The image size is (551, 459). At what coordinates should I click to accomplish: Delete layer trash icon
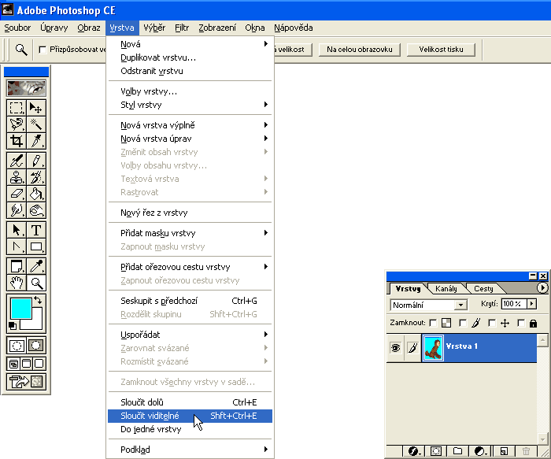pos(526,451)
